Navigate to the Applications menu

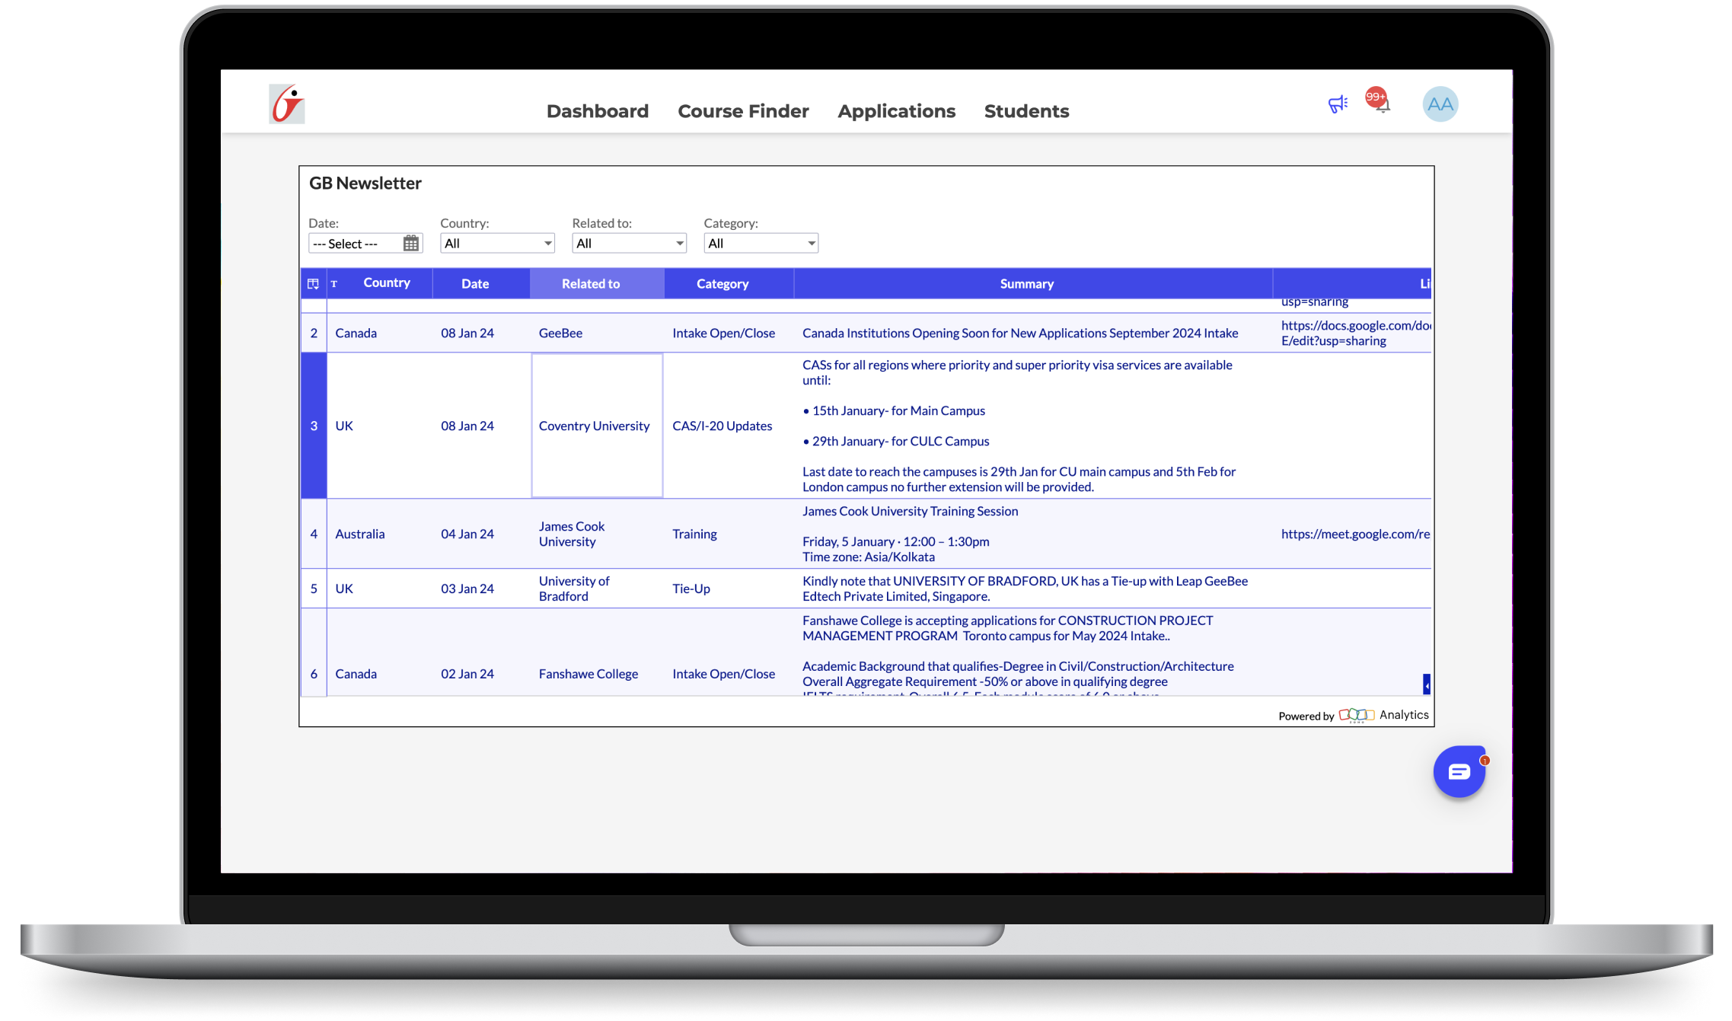tap(896, 111)
